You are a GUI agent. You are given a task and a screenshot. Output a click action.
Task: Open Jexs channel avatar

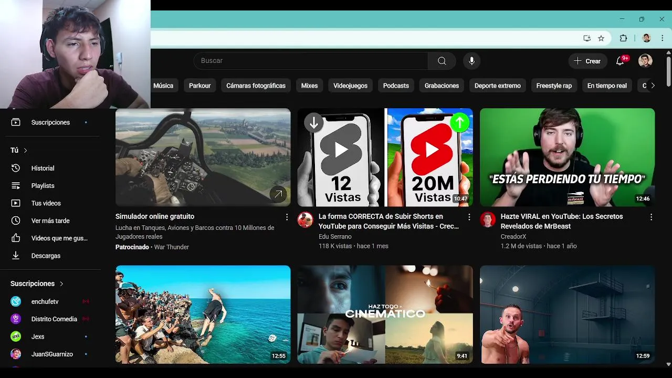click(x=16, y=337)
